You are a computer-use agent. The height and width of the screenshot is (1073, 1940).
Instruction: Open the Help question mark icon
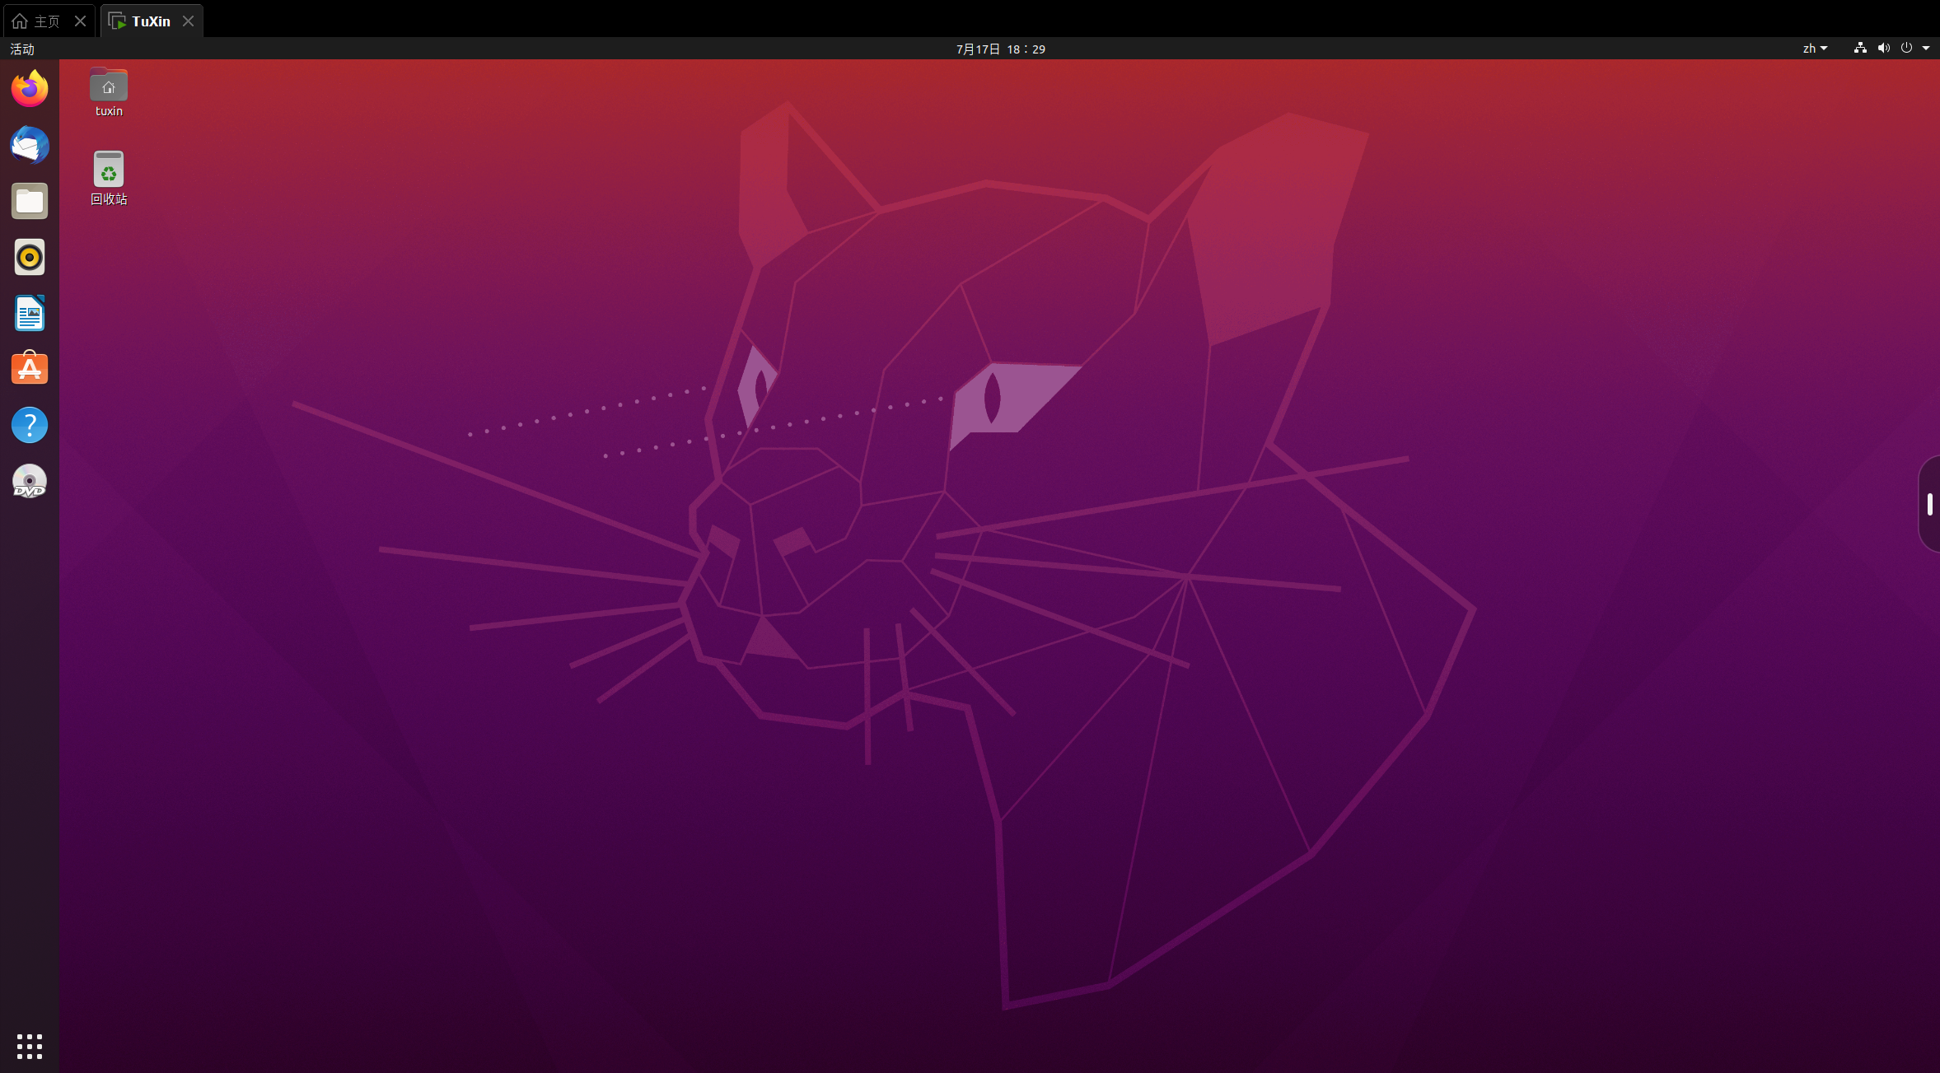click(30, 425)
